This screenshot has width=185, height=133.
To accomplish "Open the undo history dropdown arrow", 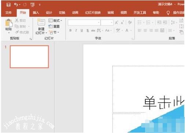I will tap(20, 5).
